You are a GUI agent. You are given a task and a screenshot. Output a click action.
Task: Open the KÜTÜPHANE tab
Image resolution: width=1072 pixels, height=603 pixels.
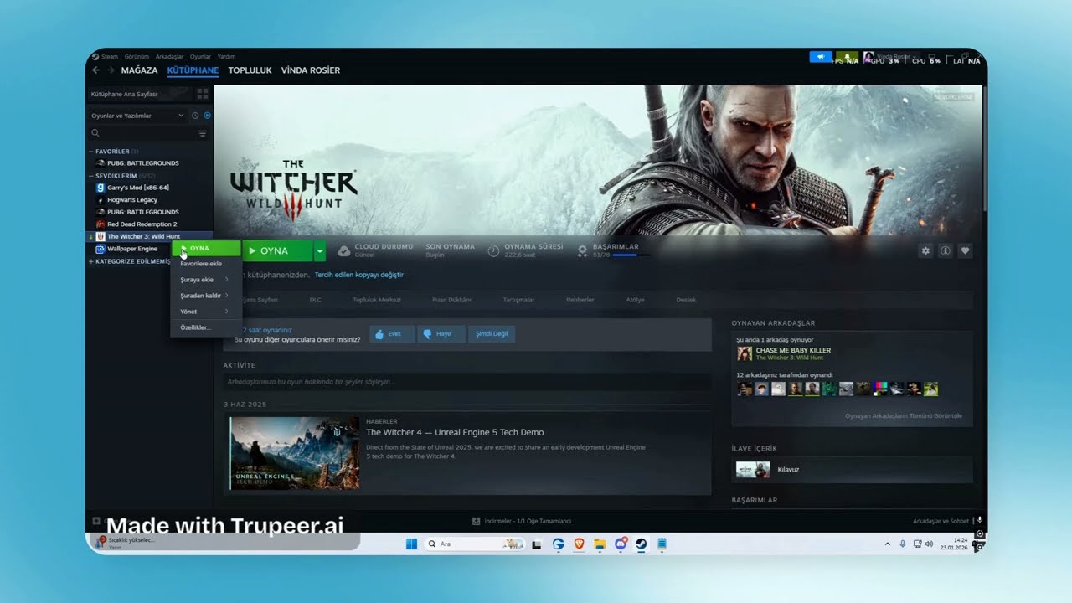[x=193, y=70]
